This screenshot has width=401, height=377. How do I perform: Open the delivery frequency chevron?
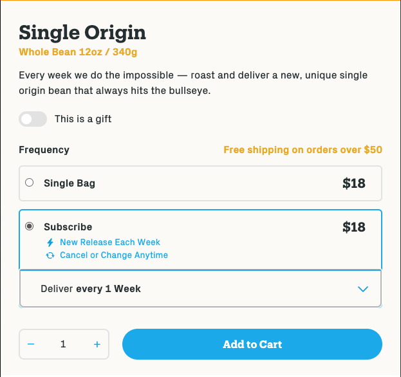pyautogui.click(x=363, y=289)
